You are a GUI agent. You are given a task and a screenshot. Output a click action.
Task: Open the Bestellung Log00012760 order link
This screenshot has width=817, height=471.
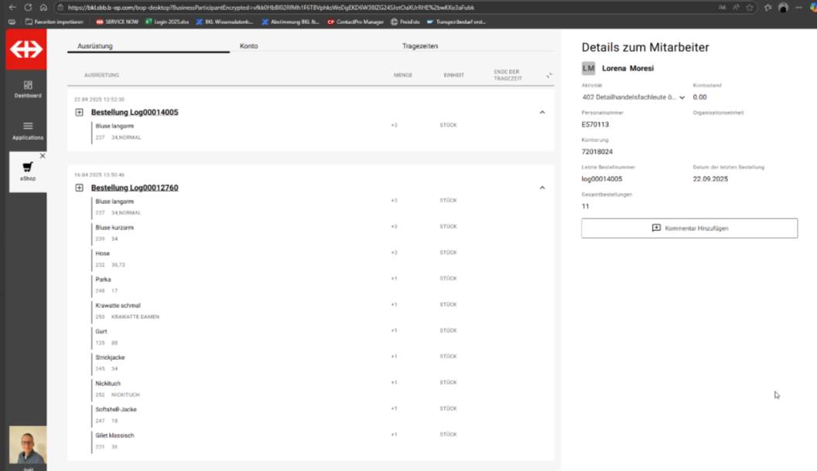click(135, 188)
